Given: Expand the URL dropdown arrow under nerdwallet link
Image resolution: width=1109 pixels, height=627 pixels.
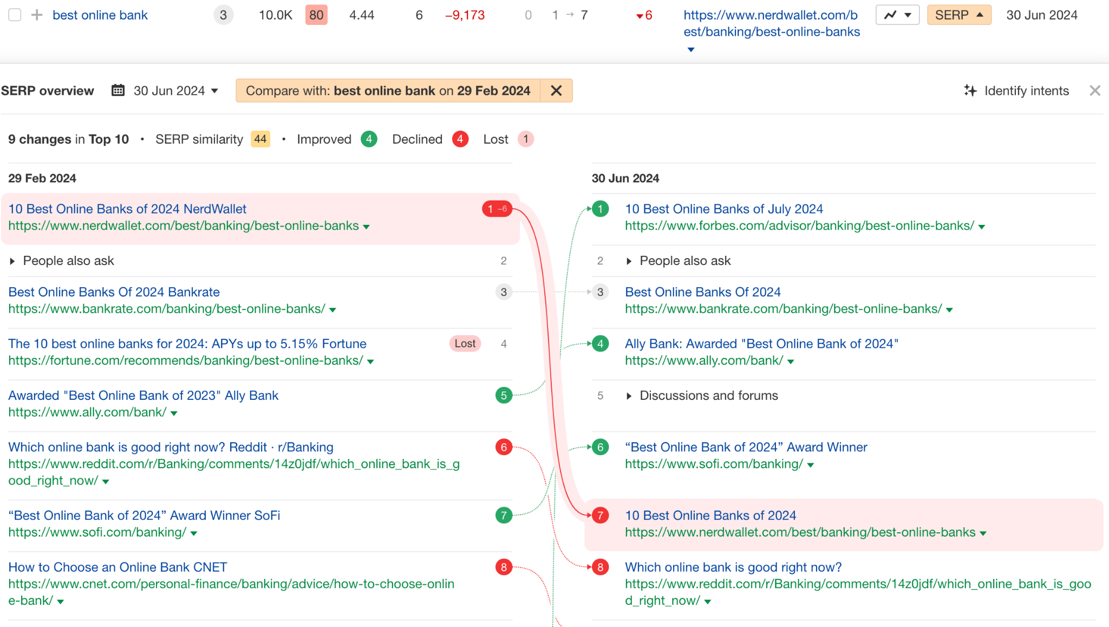Looking at the screenshot, I should [691, 49].
